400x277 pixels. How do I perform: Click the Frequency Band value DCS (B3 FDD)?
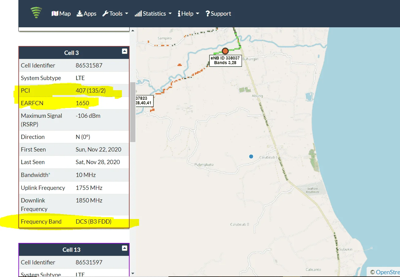(93, 221)
